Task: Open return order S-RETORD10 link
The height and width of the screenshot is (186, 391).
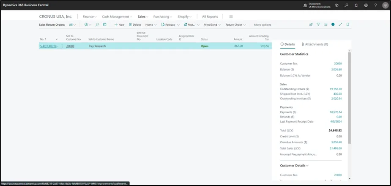Action: [x=49, y=46]
